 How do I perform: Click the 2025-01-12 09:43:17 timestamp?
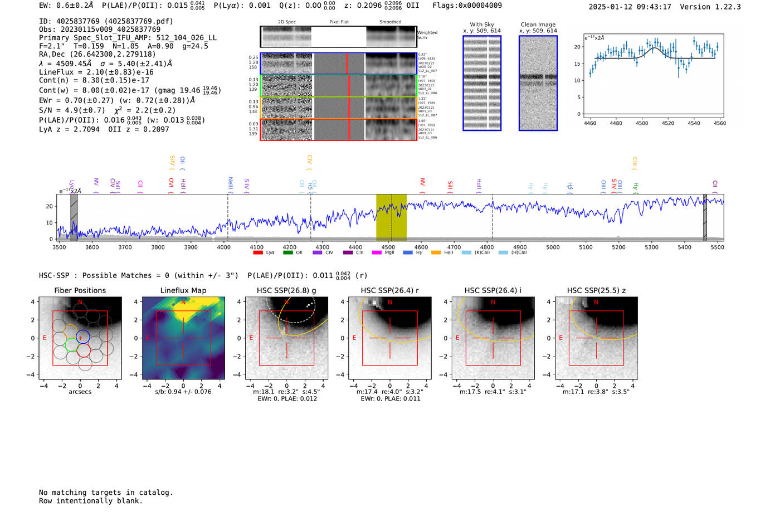coord(630,7)
